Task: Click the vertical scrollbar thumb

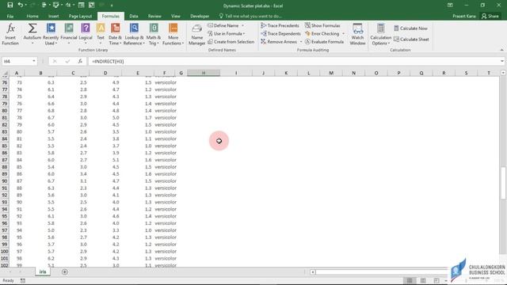Action: pos(503,184)
